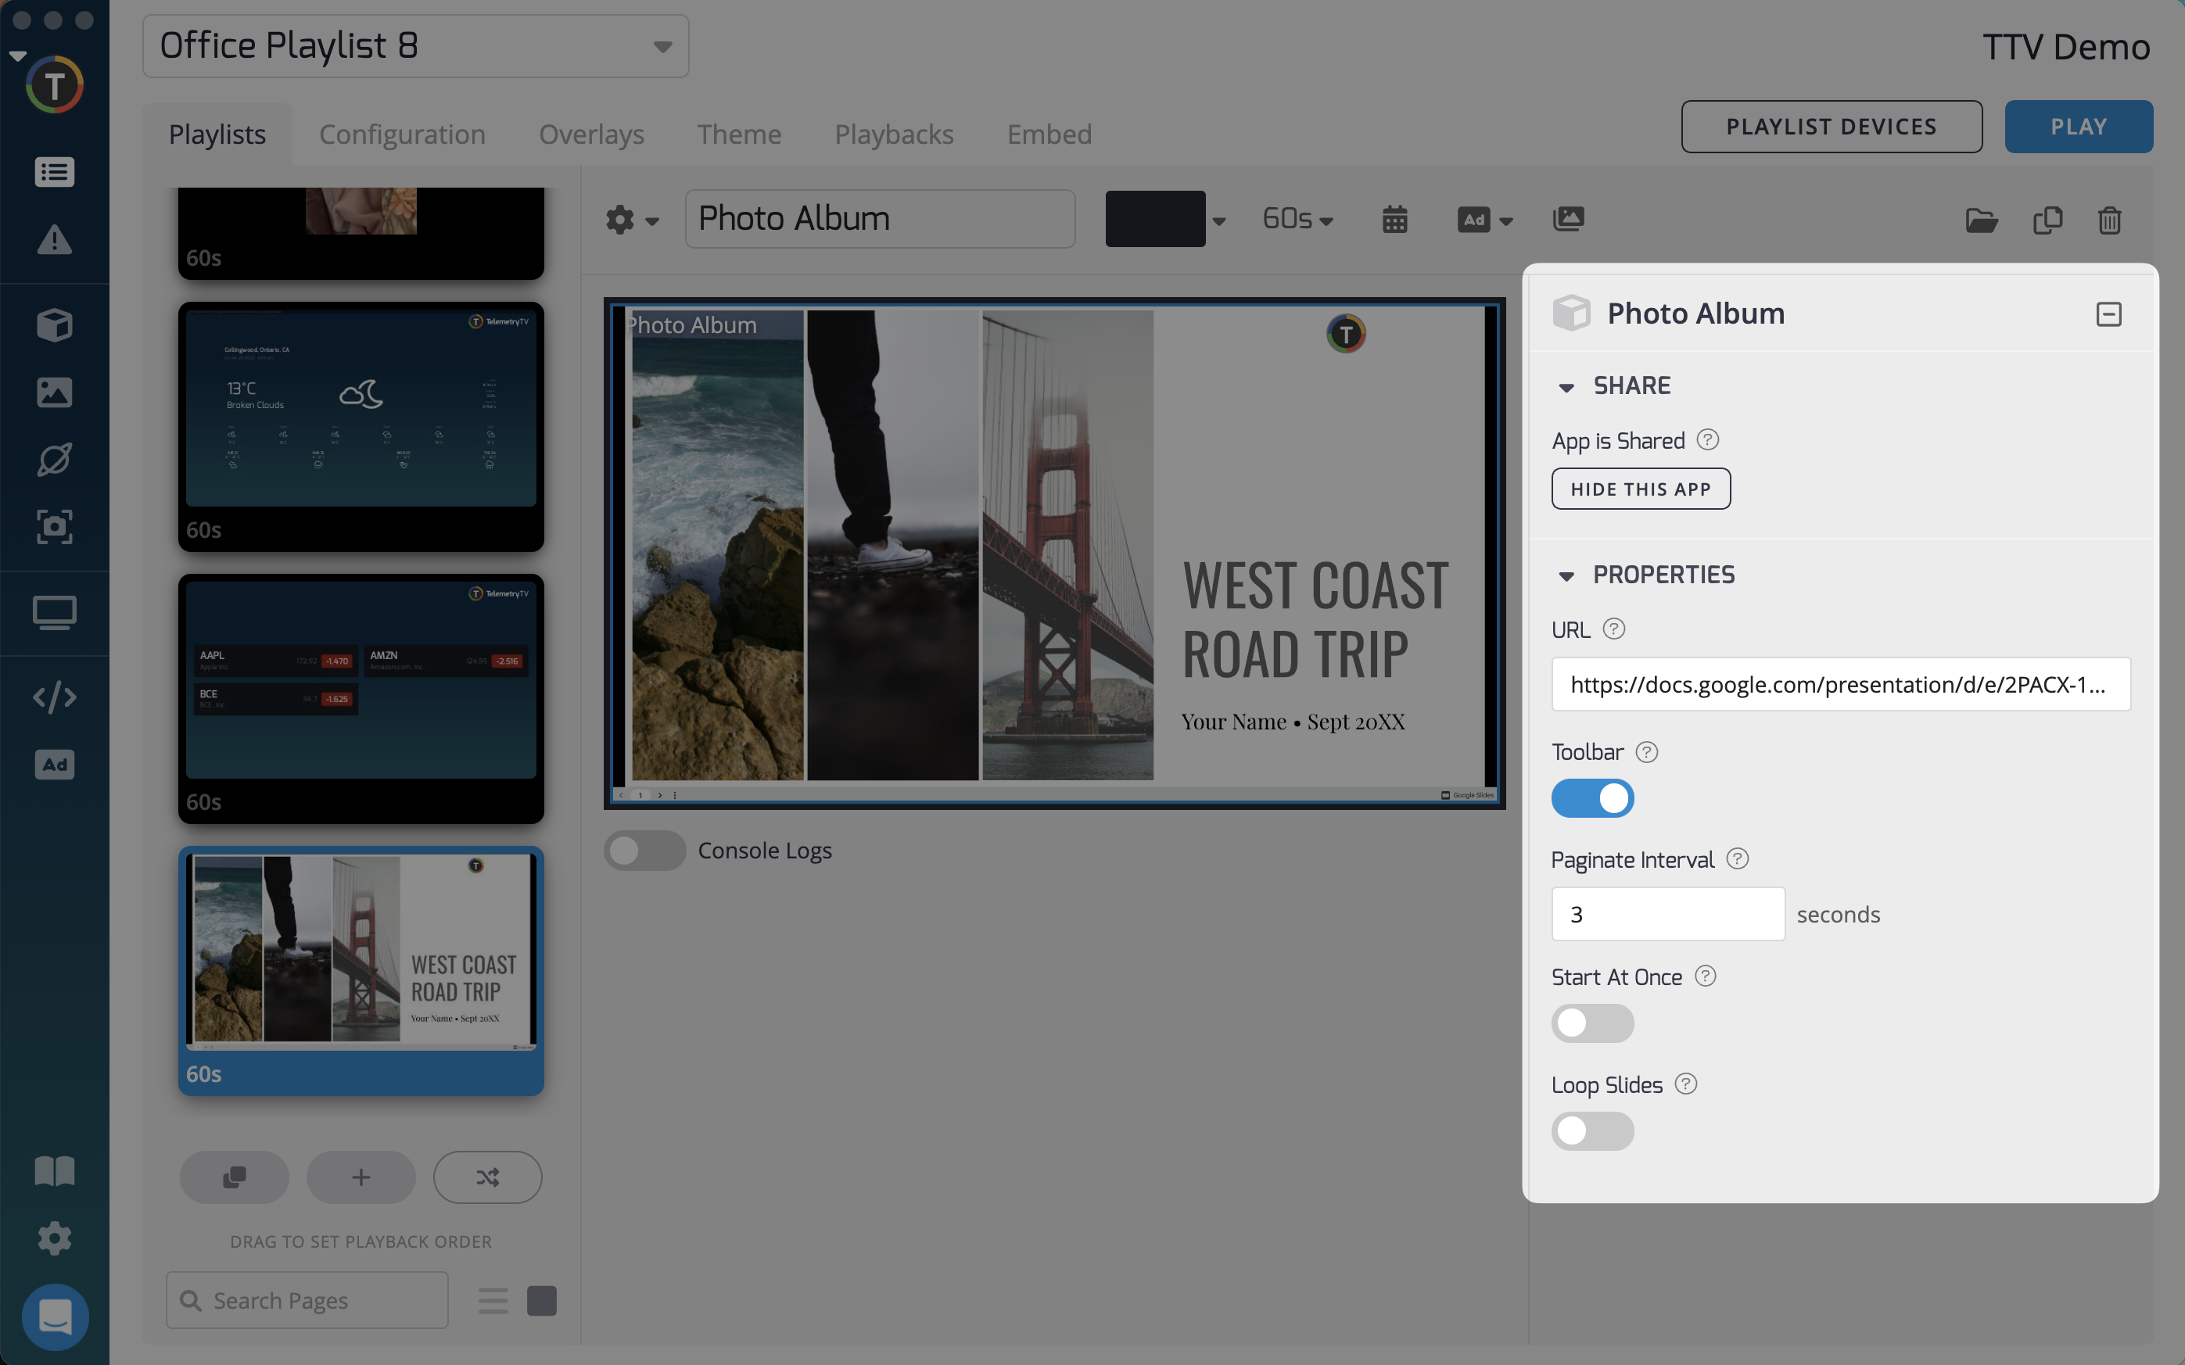Image resolution: width=2185 pixels, height=1365 pixels.
Task: Switch to the Overlays tab
Action: pos(591,134)
